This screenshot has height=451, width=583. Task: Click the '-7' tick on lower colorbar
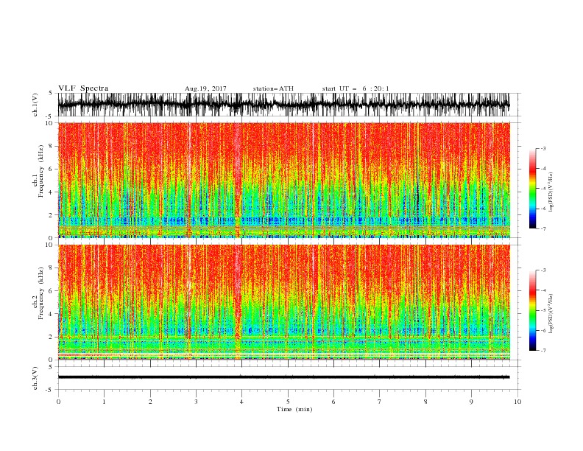[543, 351]
